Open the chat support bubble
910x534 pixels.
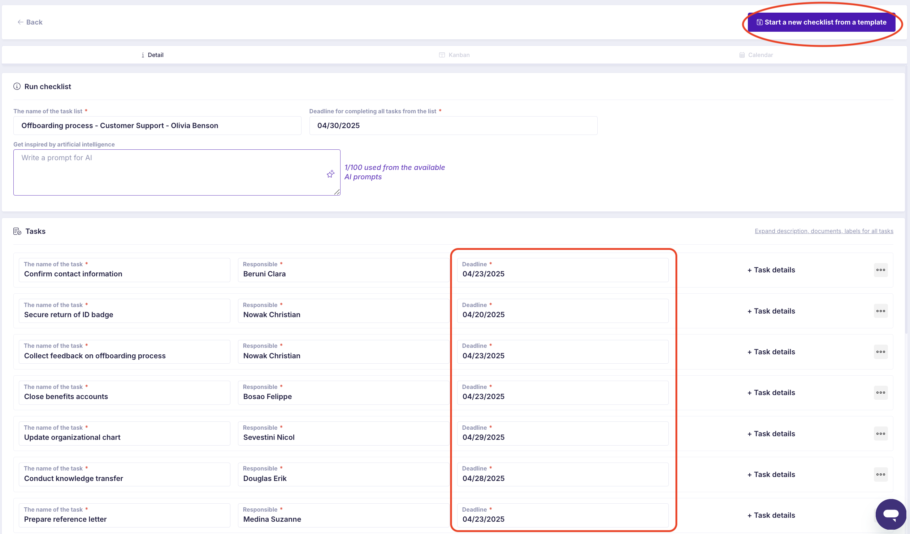[891, 514]
